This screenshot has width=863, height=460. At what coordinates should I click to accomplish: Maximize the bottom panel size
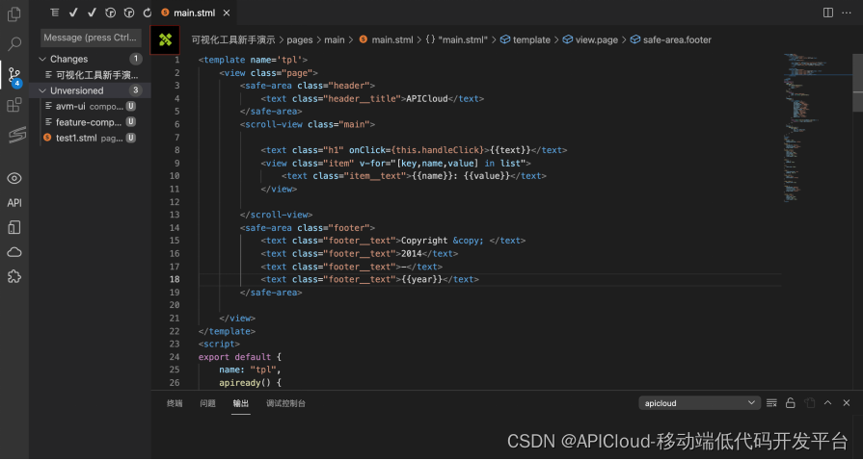click(x=827, y=403)
